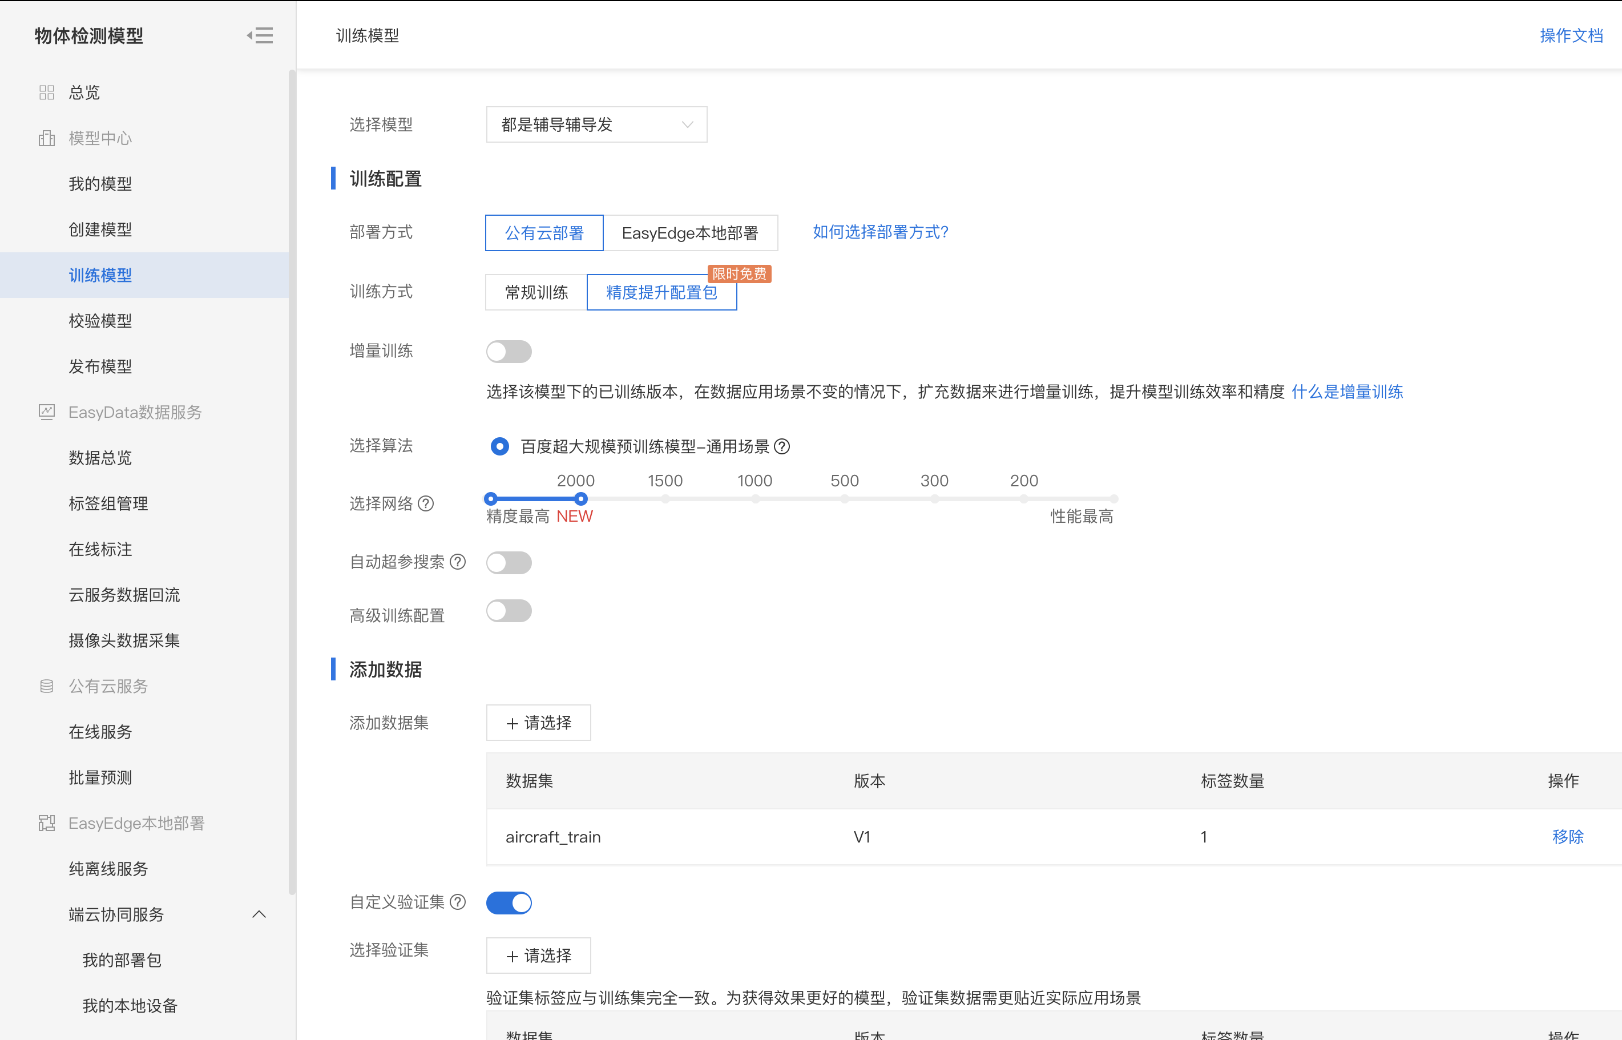
Task: Click the EasyData数据服务 chart icon
Action: point(47,412)
